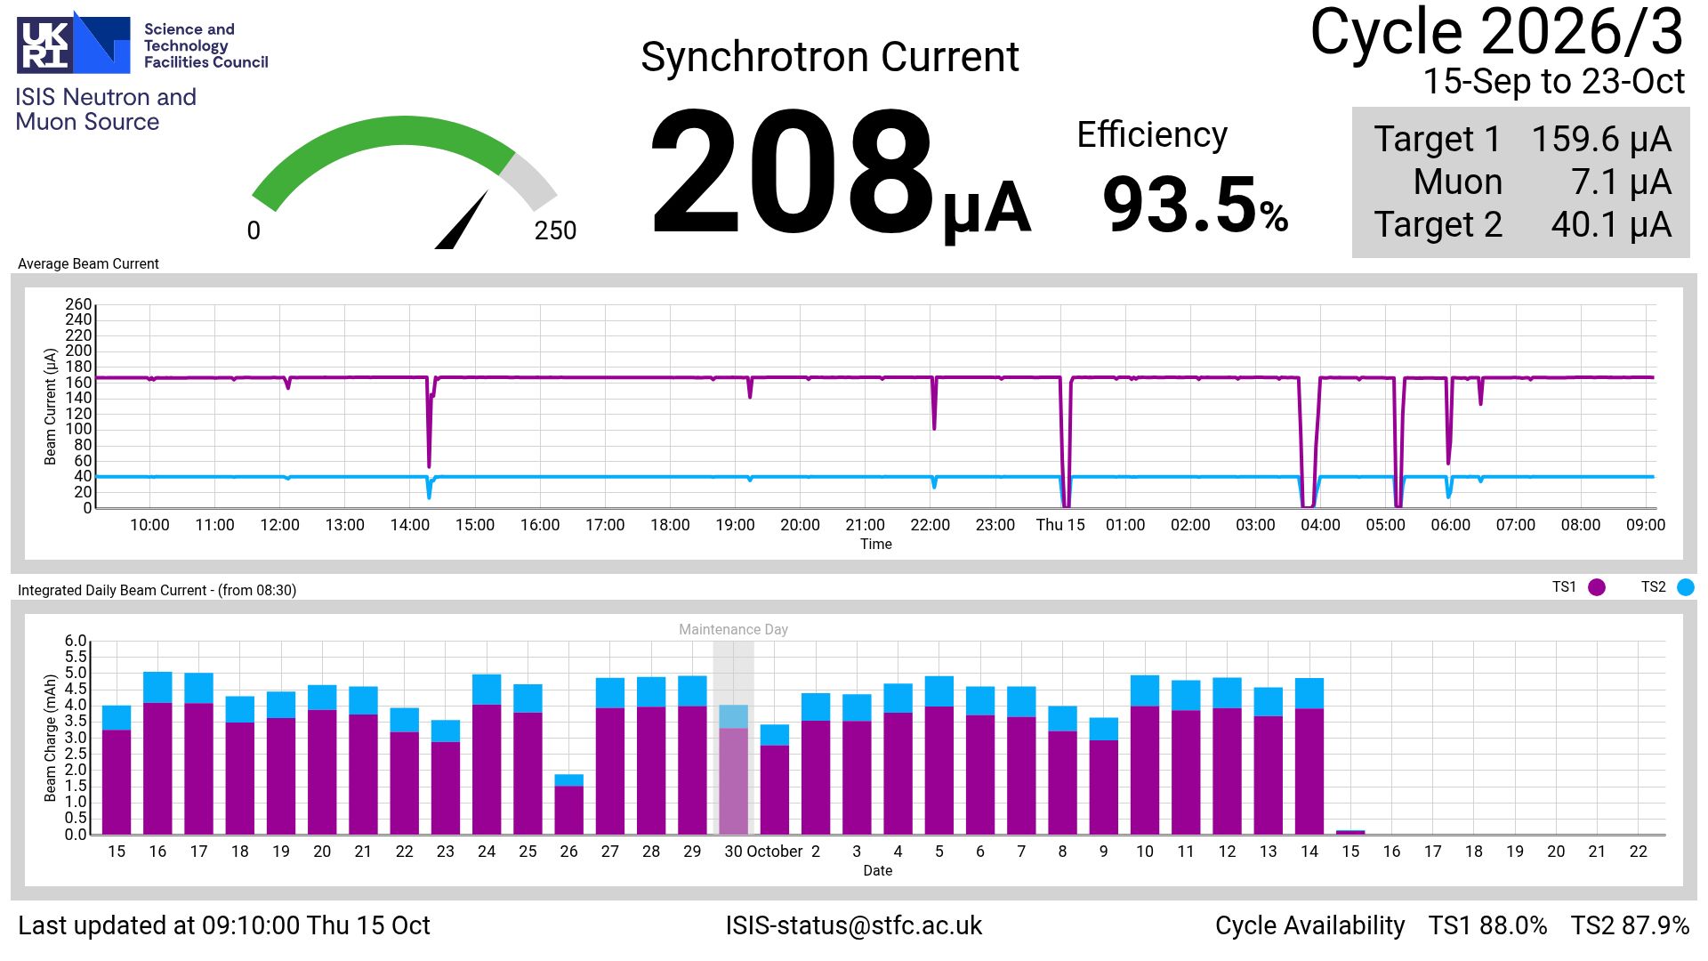The width and height of the screenshot is (1708, 961).
Task: Click the 14:00 time axis label
Action: [409, 525]
